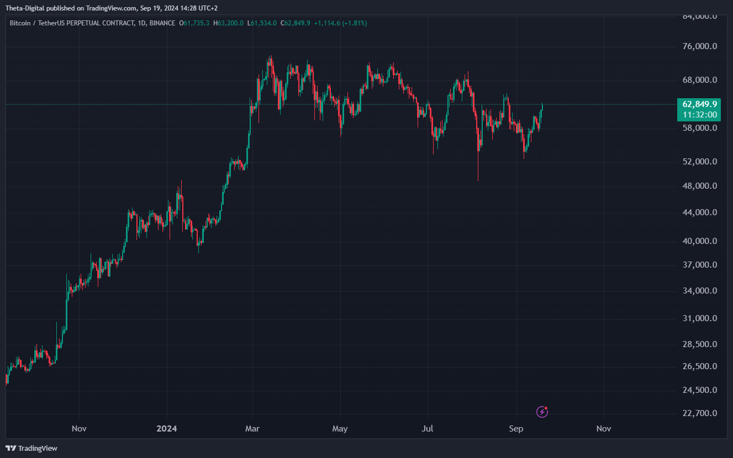Click the 76,000.0 price axis label
Image resolution: width=733 pixels, height=458 pixels.
[699, 46]
